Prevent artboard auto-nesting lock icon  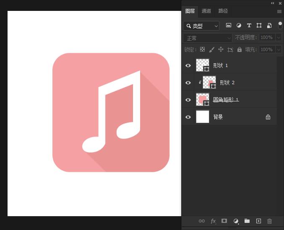[230, 49]
